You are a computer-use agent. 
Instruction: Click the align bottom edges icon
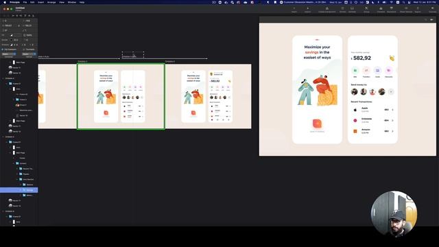[33, 16]
